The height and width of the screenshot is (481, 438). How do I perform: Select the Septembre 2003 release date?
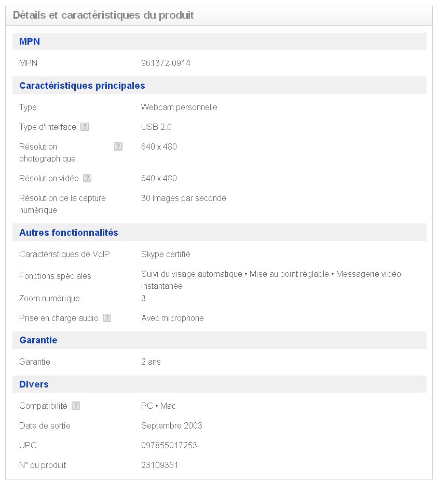click(171, 425)
